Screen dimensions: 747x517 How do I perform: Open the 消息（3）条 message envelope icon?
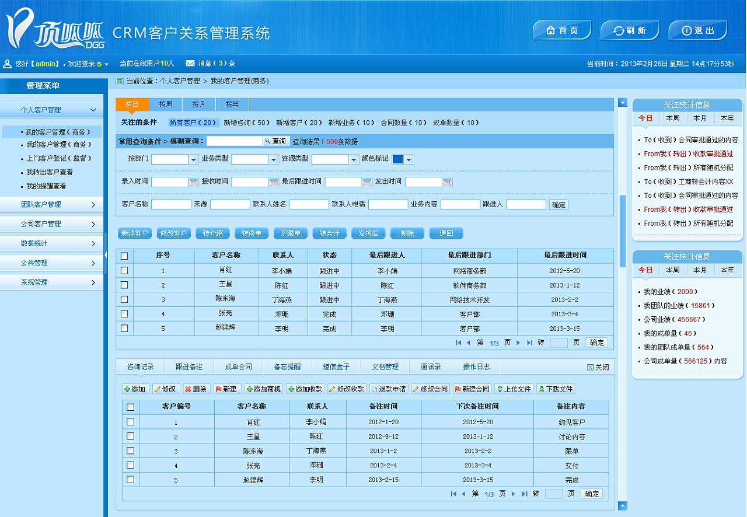point(190,63)
